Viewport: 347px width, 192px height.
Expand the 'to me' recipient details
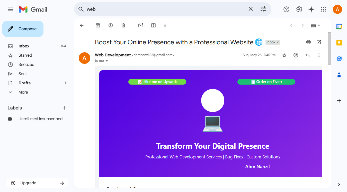(107, 61)
